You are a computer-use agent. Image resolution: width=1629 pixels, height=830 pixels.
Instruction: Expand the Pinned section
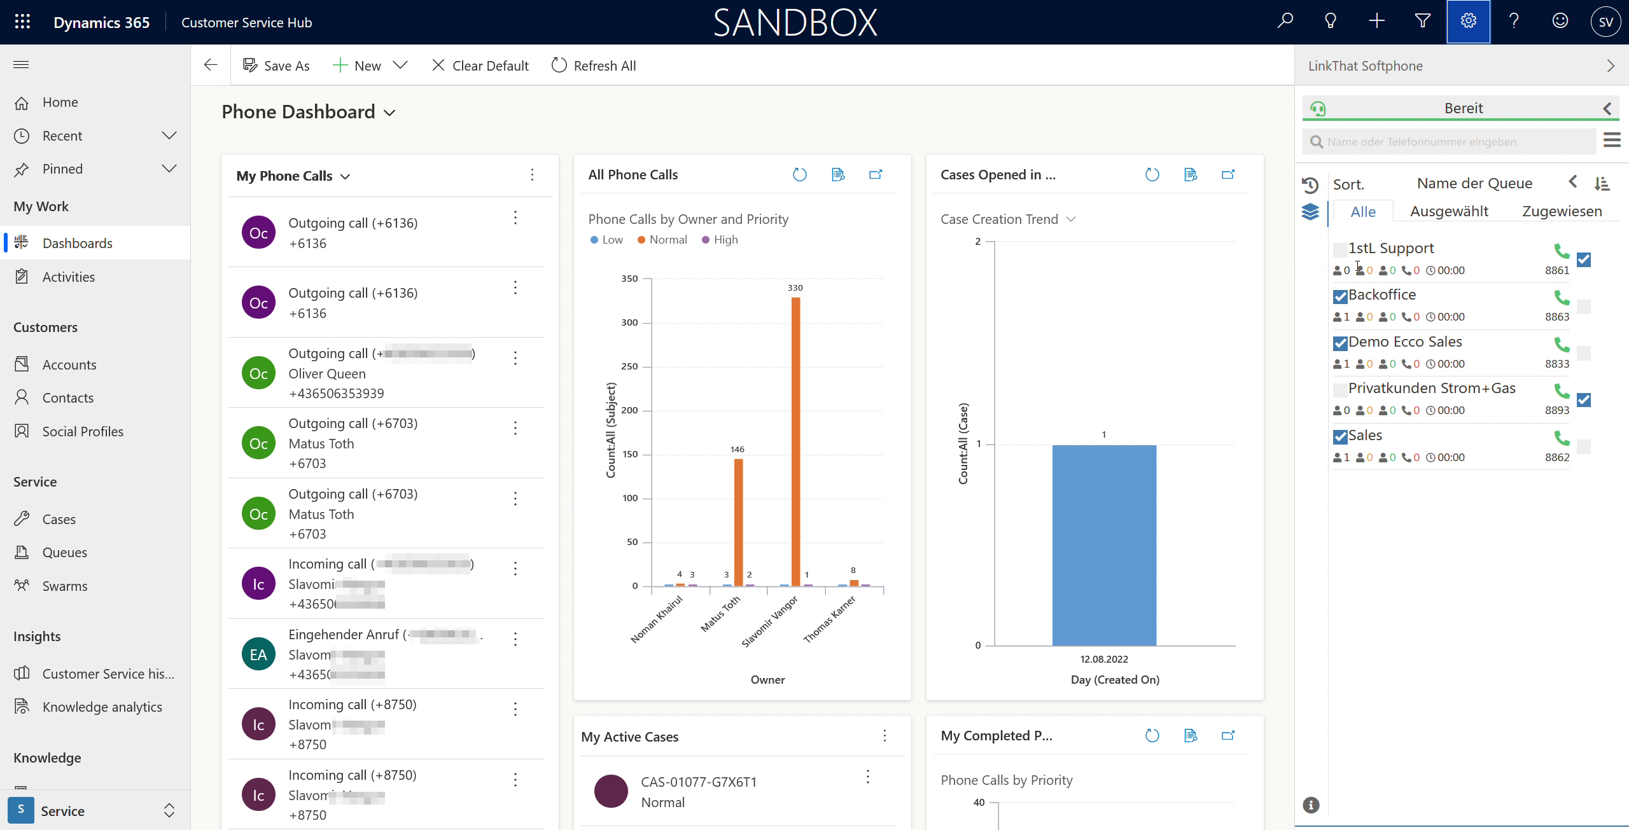pos(169,169)
